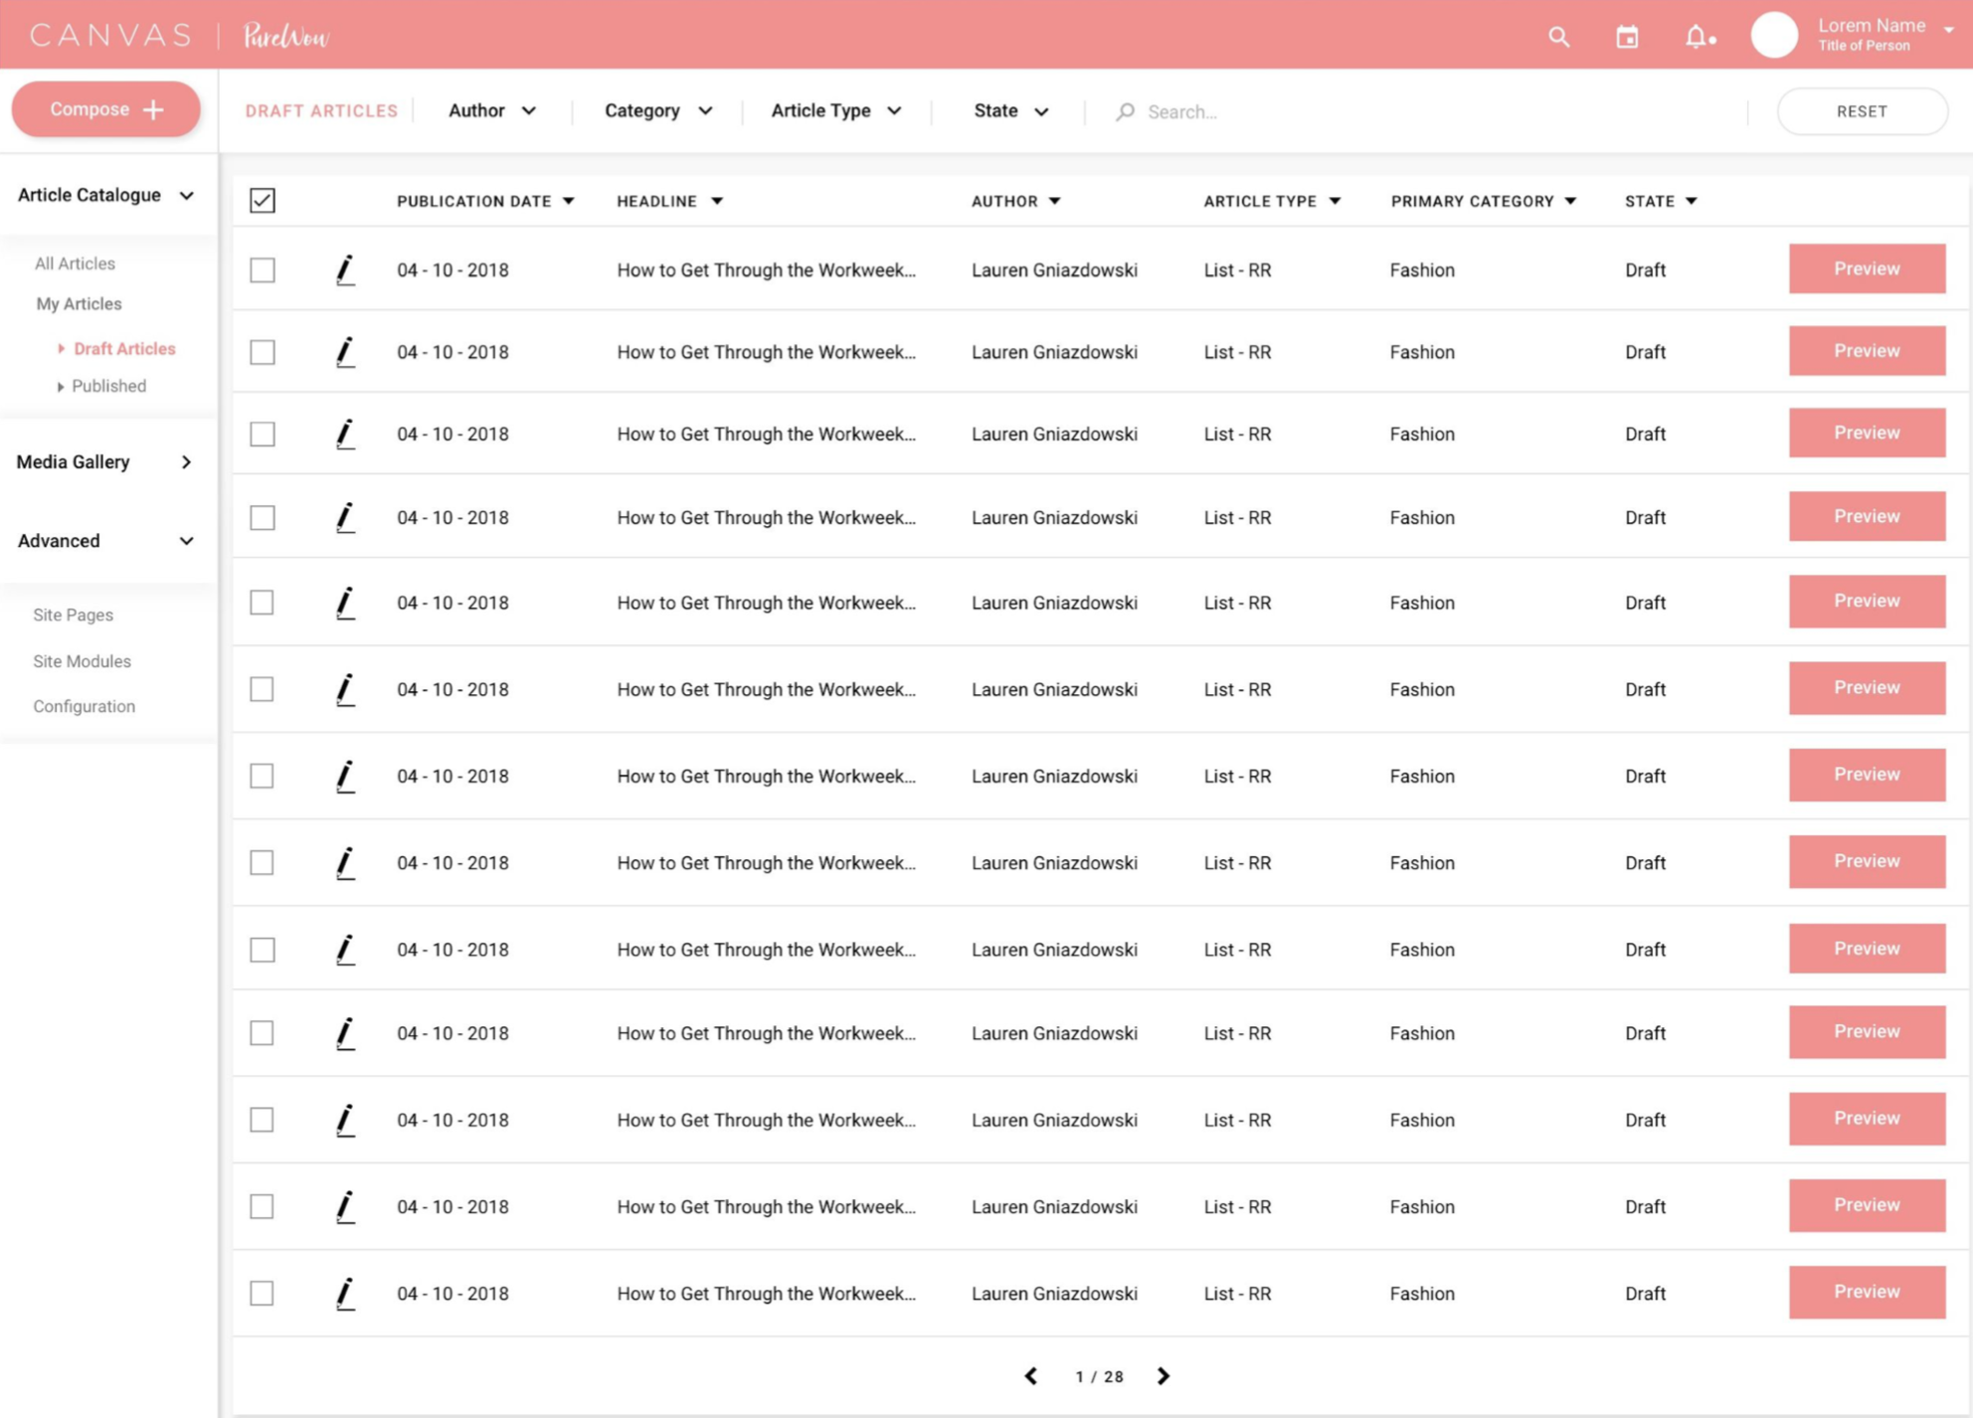Image resolution: width=1973 pixels, height=1418 pixels.
Task: Open the Author filter dropdown
Action: point(492,111)
